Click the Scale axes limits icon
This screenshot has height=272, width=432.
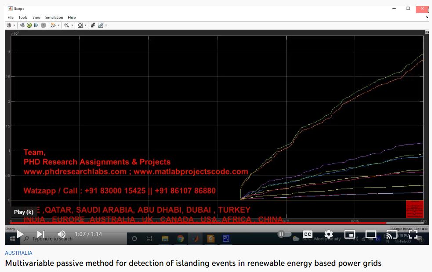[80, 25]
